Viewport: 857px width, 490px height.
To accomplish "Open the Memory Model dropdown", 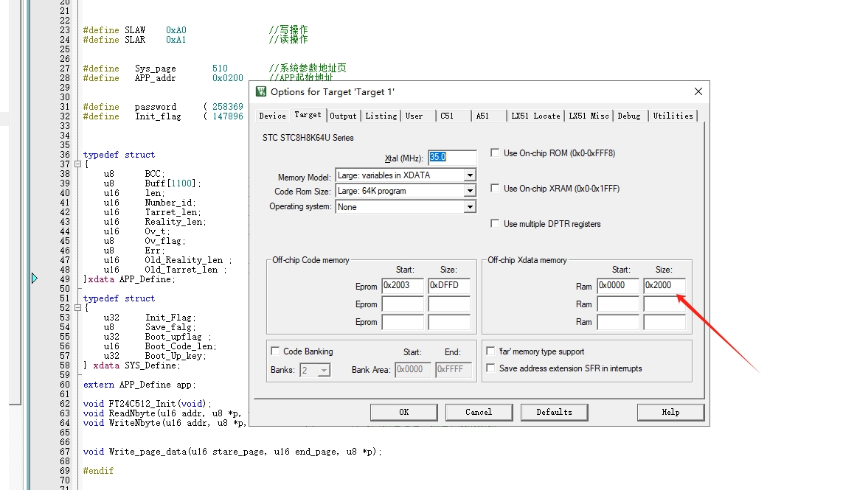I will (470, 175).
